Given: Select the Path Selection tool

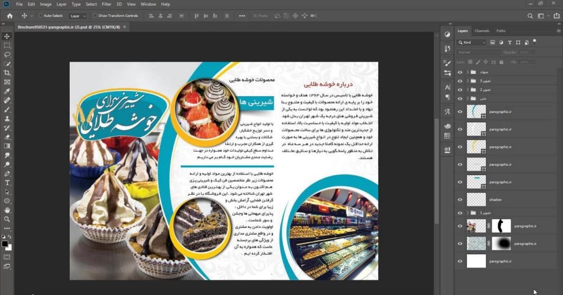Looking at the screenshot, I should pyautogui.click(x=7, y=192).
